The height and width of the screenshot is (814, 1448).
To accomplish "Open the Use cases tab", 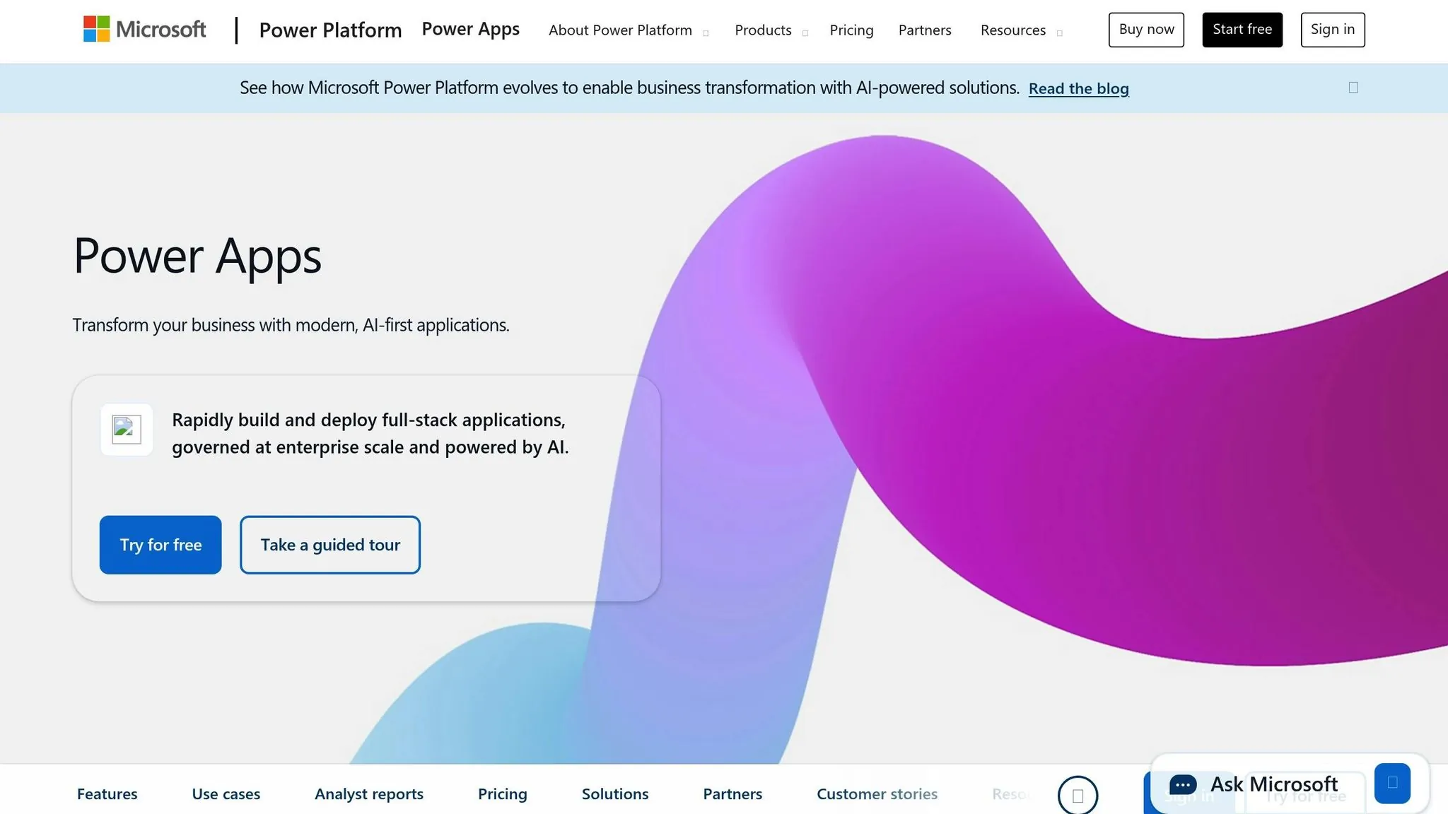I will [226, 794].
